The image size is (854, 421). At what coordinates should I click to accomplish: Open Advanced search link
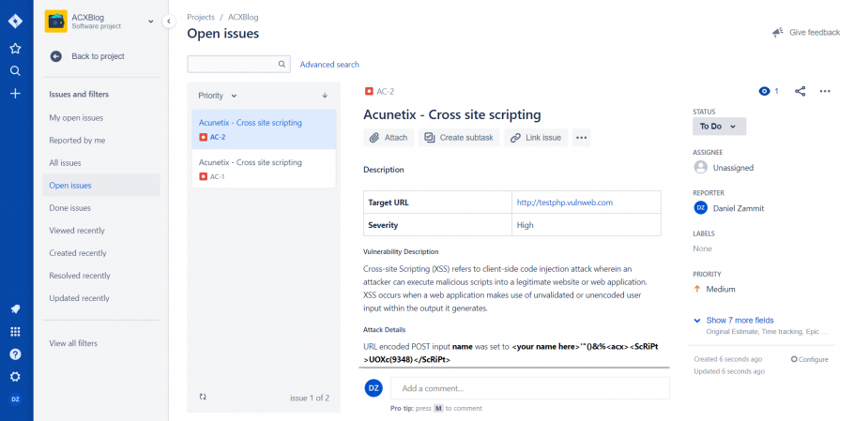click(329, 64)
